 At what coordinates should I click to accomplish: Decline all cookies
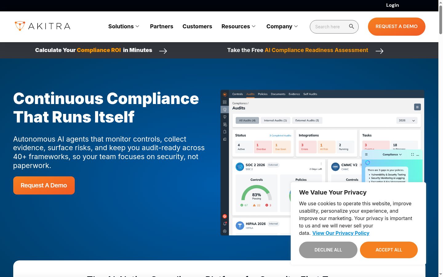point(328,250)
